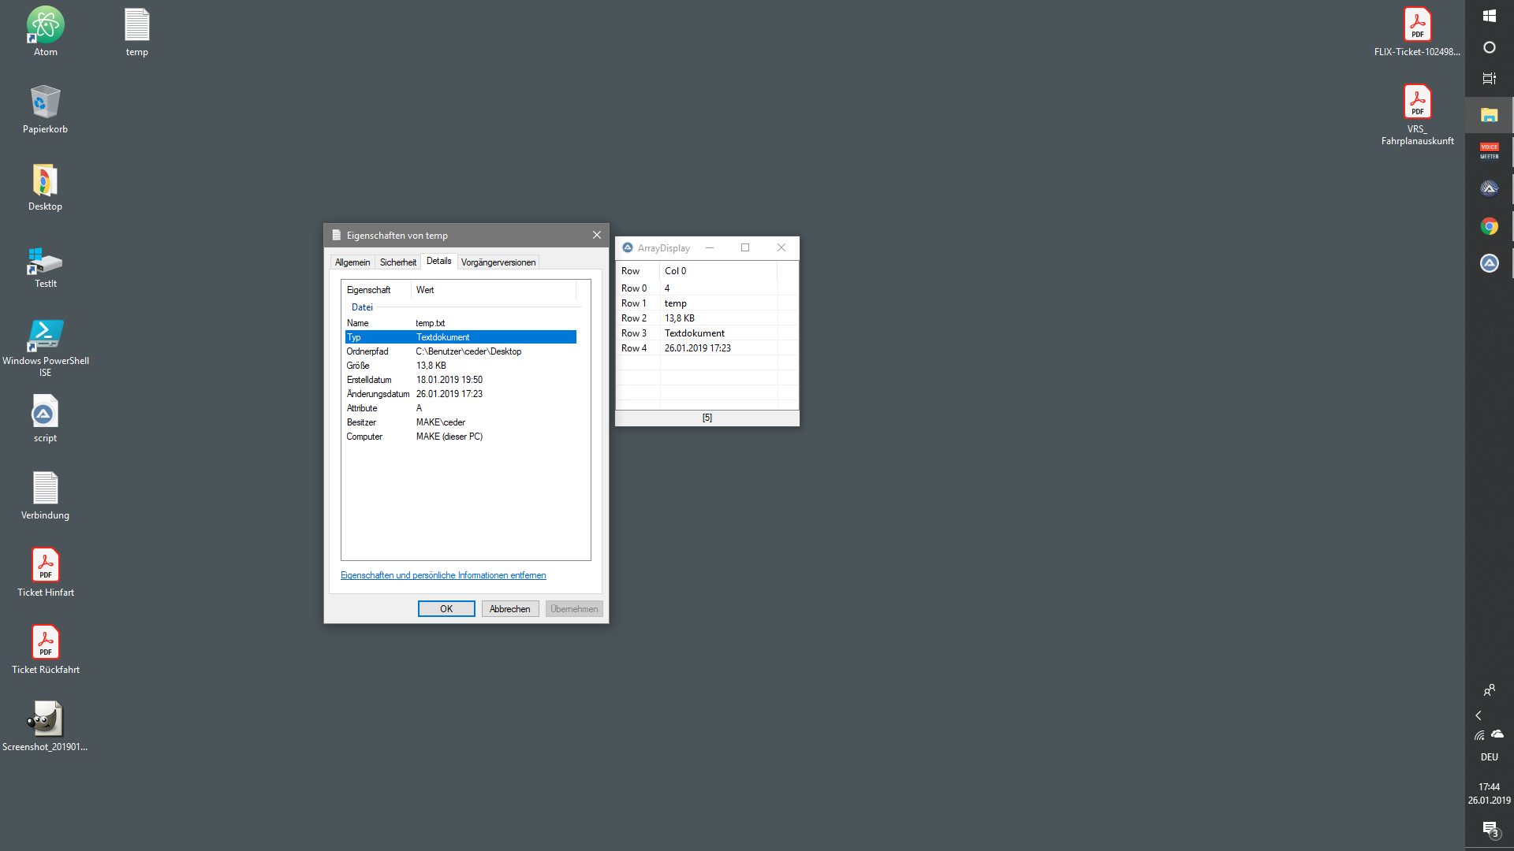
Task: Switch to the Allgemein tab
Action: (352, 262)
